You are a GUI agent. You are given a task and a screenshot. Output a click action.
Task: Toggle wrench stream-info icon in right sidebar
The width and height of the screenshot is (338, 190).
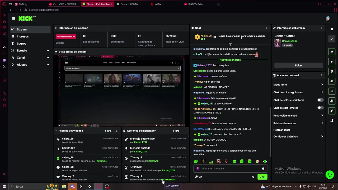(x=332, y=111)
